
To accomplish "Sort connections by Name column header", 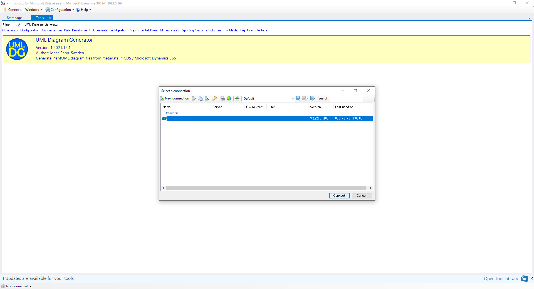I will click(186, 107).
